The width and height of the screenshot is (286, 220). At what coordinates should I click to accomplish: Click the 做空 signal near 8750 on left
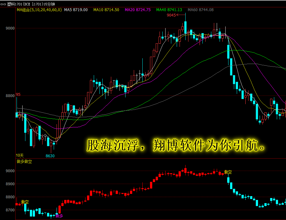tap(25, 202)
